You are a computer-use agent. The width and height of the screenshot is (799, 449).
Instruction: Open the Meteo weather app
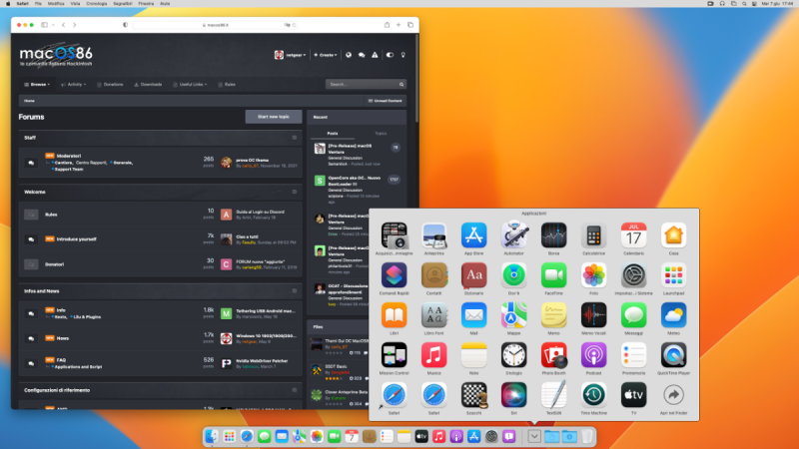(x=673, y=315)
